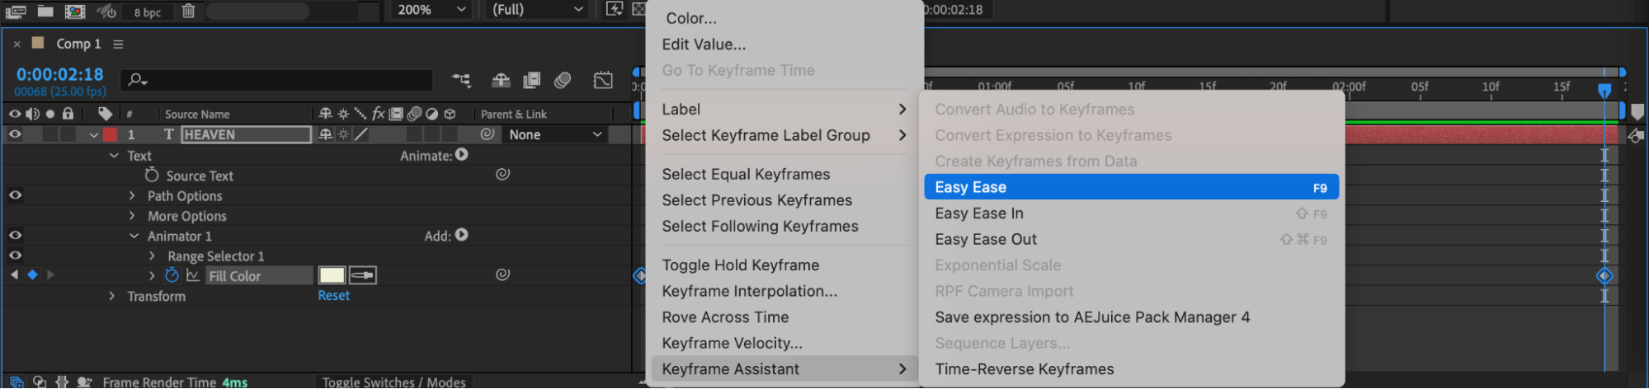Screen dimensions: 1649x389
Task: Expand the Path Options group
Action: click(x=132, y=196)
